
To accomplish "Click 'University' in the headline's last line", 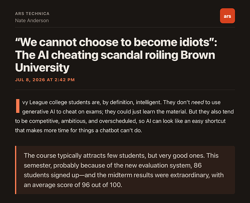I will [42, 68].
